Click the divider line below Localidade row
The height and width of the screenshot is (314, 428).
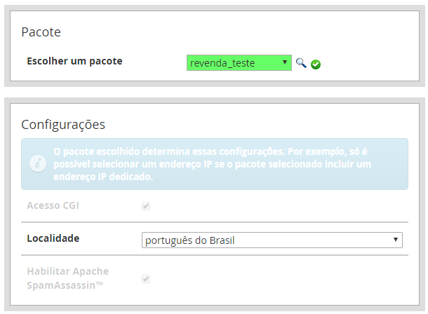click(215, 255)
